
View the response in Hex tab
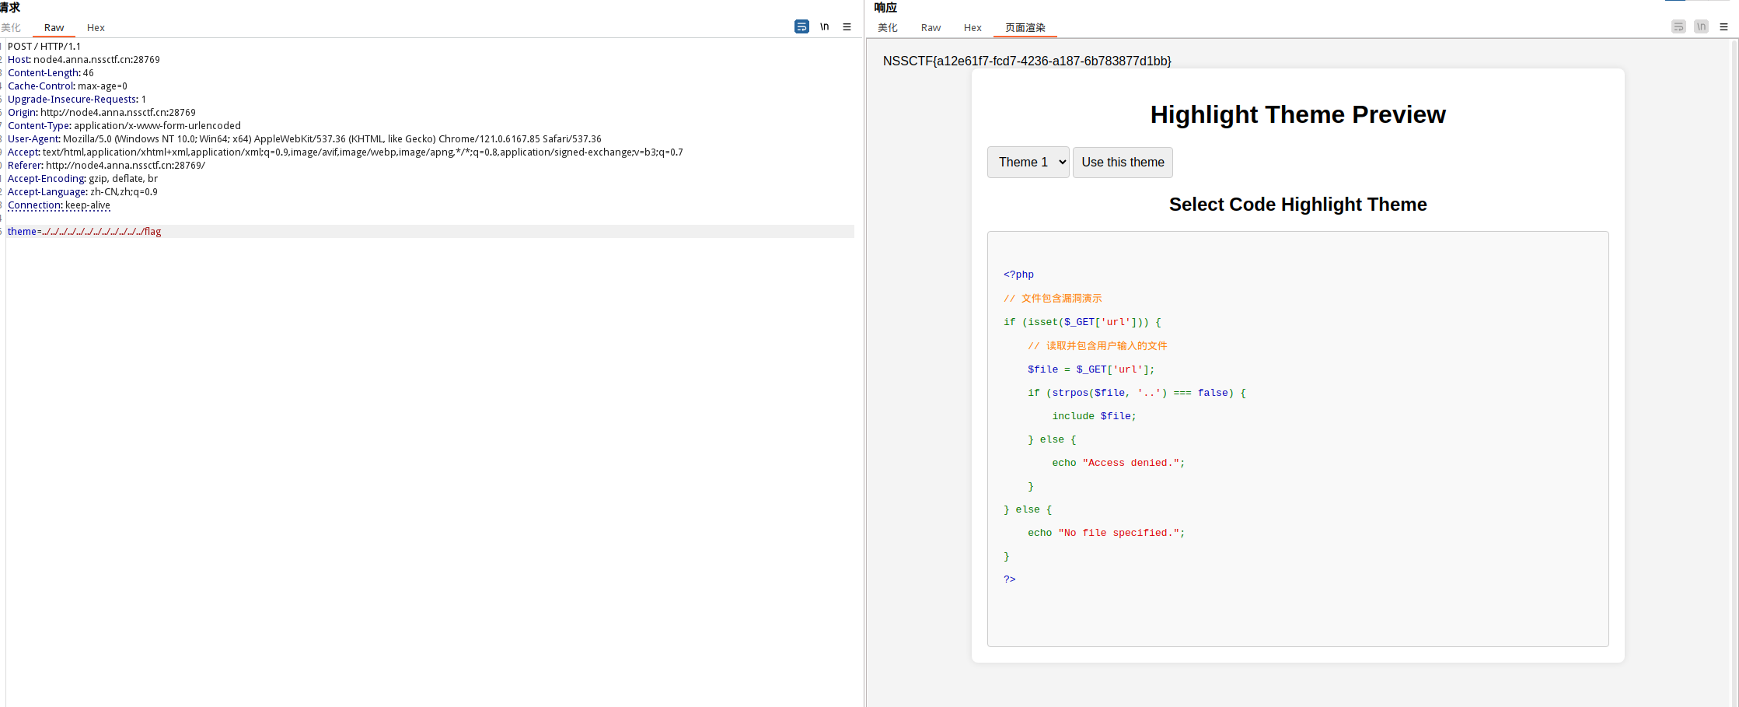(973, 27)
